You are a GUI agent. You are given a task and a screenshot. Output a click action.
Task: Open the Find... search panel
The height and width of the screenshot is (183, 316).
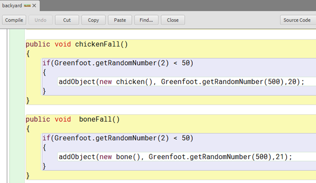[x=146, y=20]
